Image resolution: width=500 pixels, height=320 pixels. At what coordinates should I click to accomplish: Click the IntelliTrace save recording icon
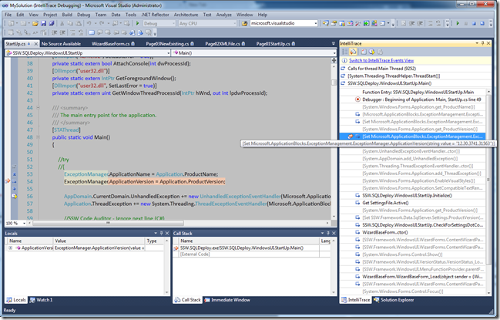coord(364,52)
